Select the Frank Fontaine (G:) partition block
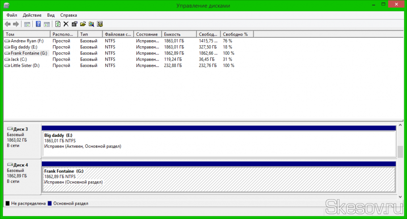The width and height of the screenshot is (407, 219). click(219, 179)
